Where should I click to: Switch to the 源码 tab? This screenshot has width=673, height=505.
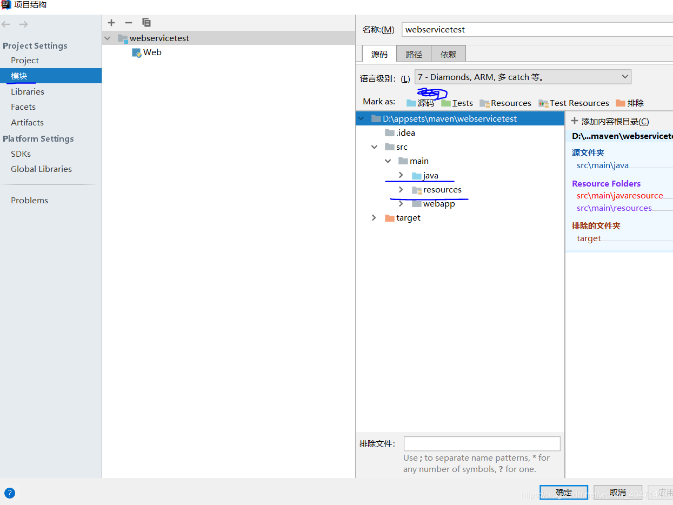coord(379,54)
